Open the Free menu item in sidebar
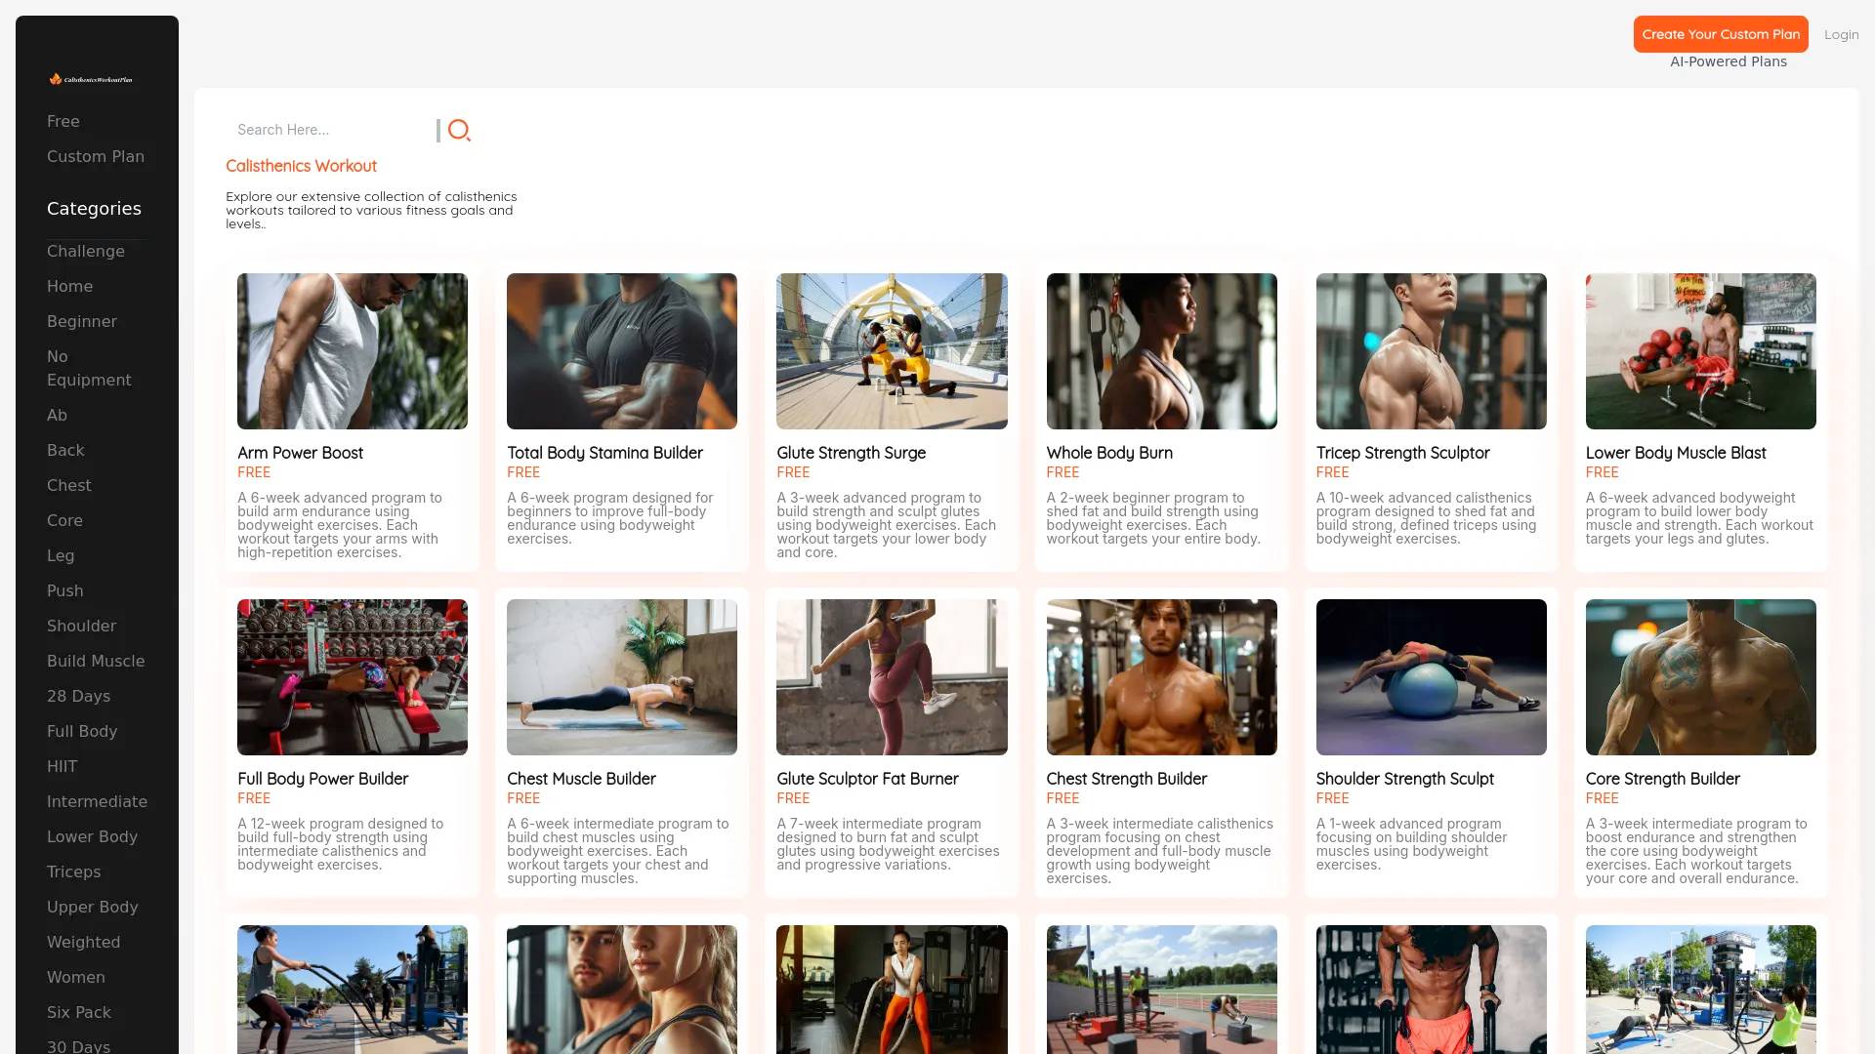The width and height of the screenshot is (1875, 1054). (63, 121)
